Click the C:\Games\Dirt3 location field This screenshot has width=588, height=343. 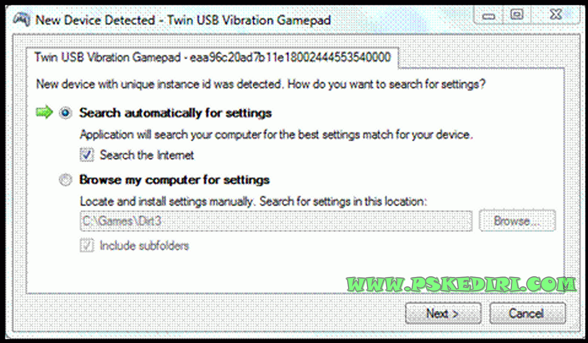(276, 221)
